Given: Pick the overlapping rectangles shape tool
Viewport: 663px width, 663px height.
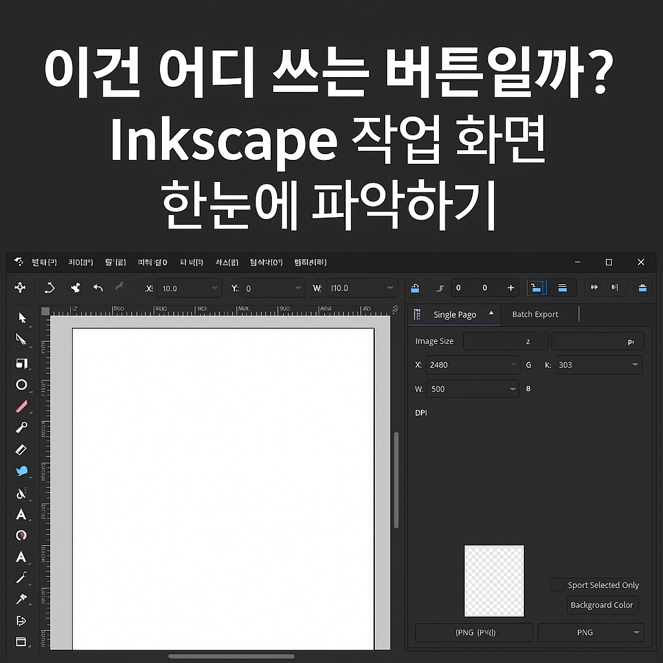Looking at the screenshot, I should [21, 363].
